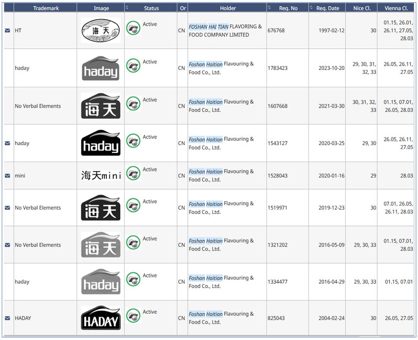418x340 pixels.
Task: Click the envelope icon for registration 1321202
Action: tap(7, 245)
